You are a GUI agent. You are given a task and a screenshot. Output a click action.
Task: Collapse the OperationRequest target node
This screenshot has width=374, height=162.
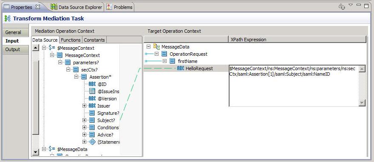(x=157, y=54)
